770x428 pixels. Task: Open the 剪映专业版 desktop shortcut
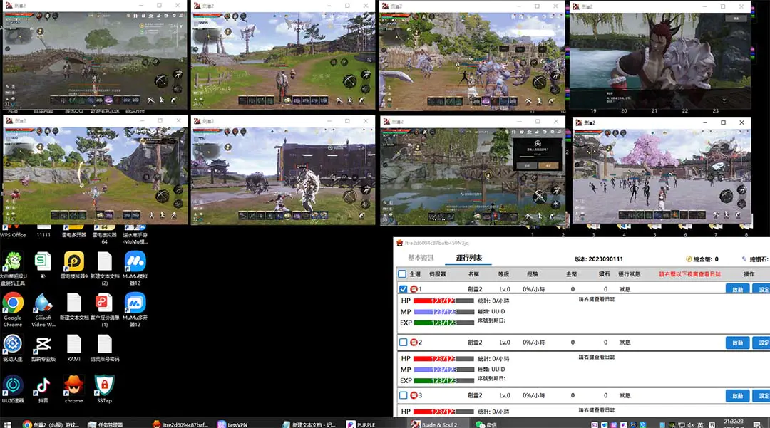tap(43, 345)
